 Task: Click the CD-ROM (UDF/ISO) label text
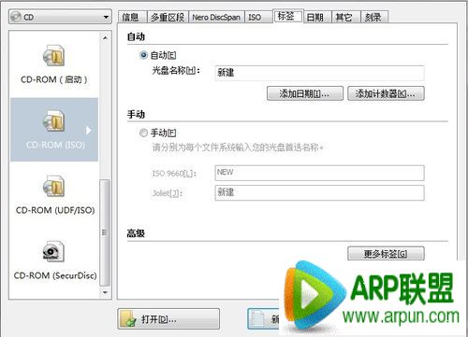[x=55, y=210]
